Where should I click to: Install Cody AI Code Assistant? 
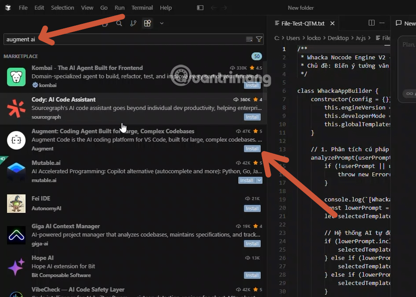(x=252, y=117)
